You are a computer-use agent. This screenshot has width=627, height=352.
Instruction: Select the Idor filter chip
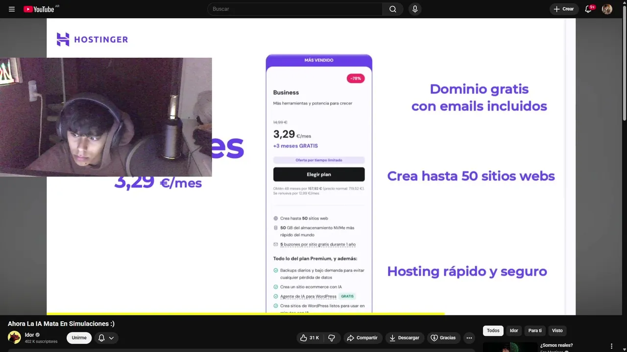514,330
